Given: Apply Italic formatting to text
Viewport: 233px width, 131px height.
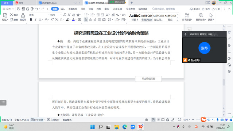Looking at the screenshot, I should click(35, 19).
